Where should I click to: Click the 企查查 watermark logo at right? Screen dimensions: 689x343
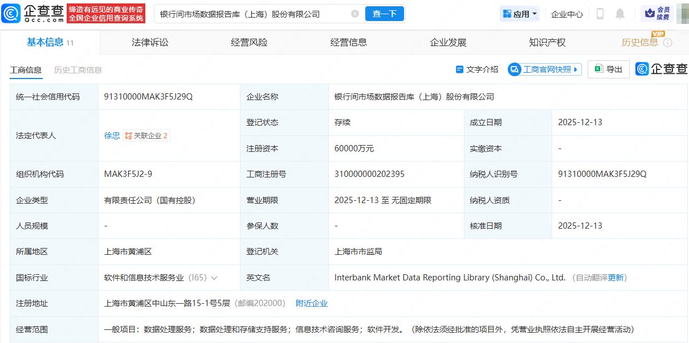pos(662,69)
